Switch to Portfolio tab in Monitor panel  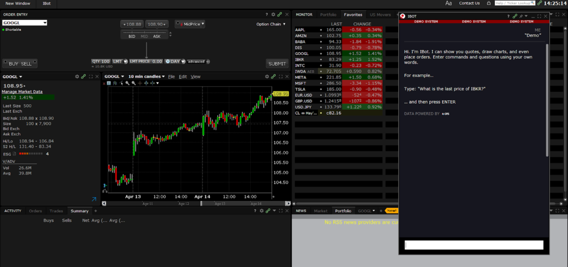tap(328, 15)
